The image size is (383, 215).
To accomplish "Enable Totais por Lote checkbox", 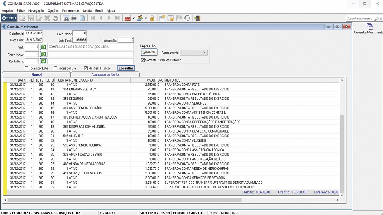I will (27, 68).
